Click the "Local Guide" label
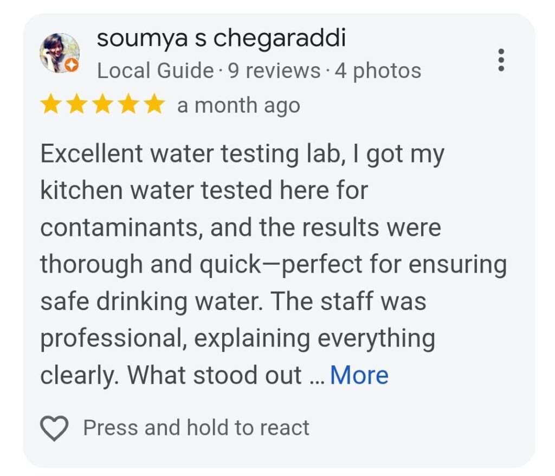This screenshot has height=476, width=555. click(x=155, y=71)
